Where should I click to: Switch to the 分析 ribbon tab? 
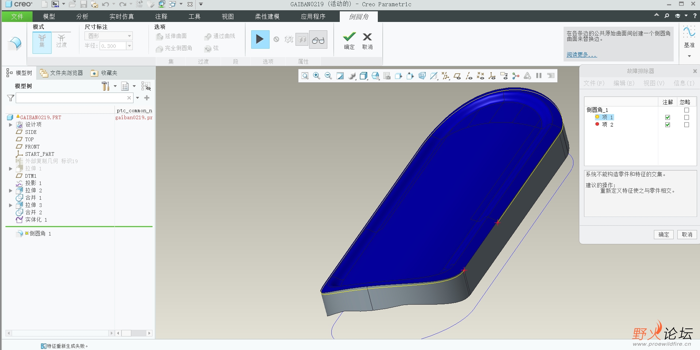[x=82, y=16]
